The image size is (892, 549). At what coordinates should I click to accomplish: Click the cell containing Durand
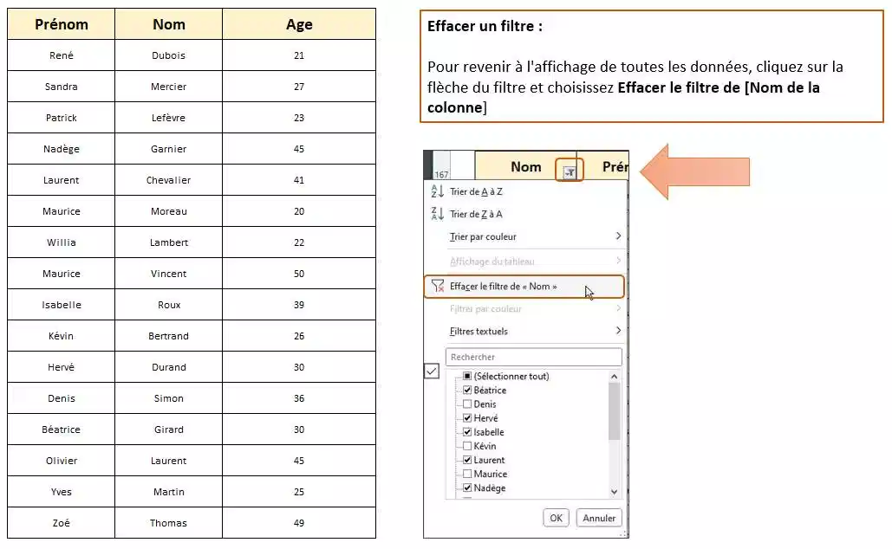click(169, 367)
